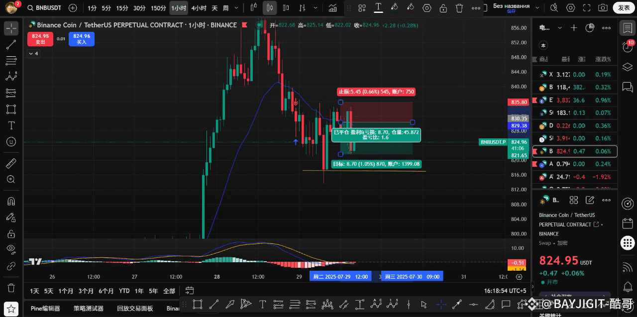
Task: Select the 15分 timeframe
Action: [122, 8]
